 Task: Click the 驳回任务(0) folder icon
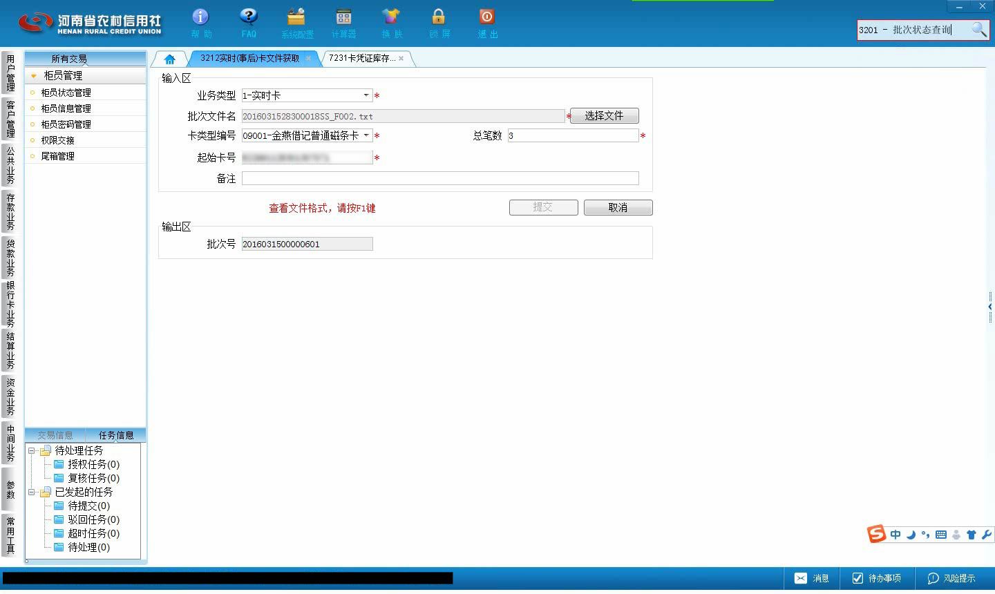pyautogui.click(x=59, y=519)
